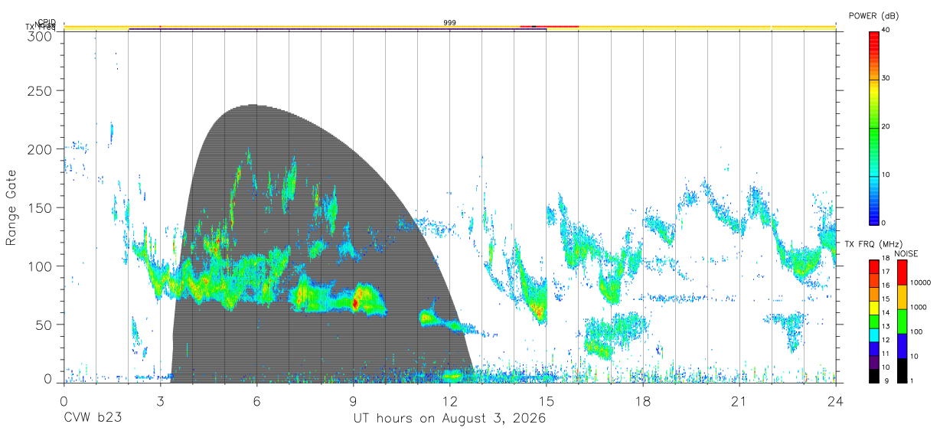This screenshot has width=940, height=434.
Task: Click the UT hours on August 3, 2026 label
Action: tap(449, 419)
